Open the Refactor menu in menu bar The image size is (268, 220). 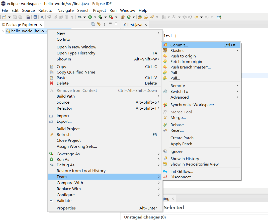pyautogui.click(x=46, y=11)
